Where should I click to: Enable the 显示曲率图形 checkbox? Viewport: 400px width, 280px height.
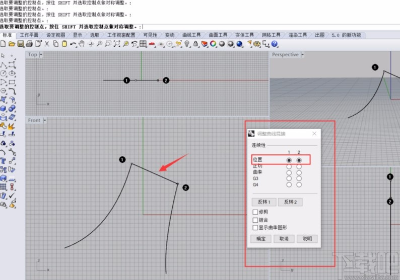tap(255, 228)
